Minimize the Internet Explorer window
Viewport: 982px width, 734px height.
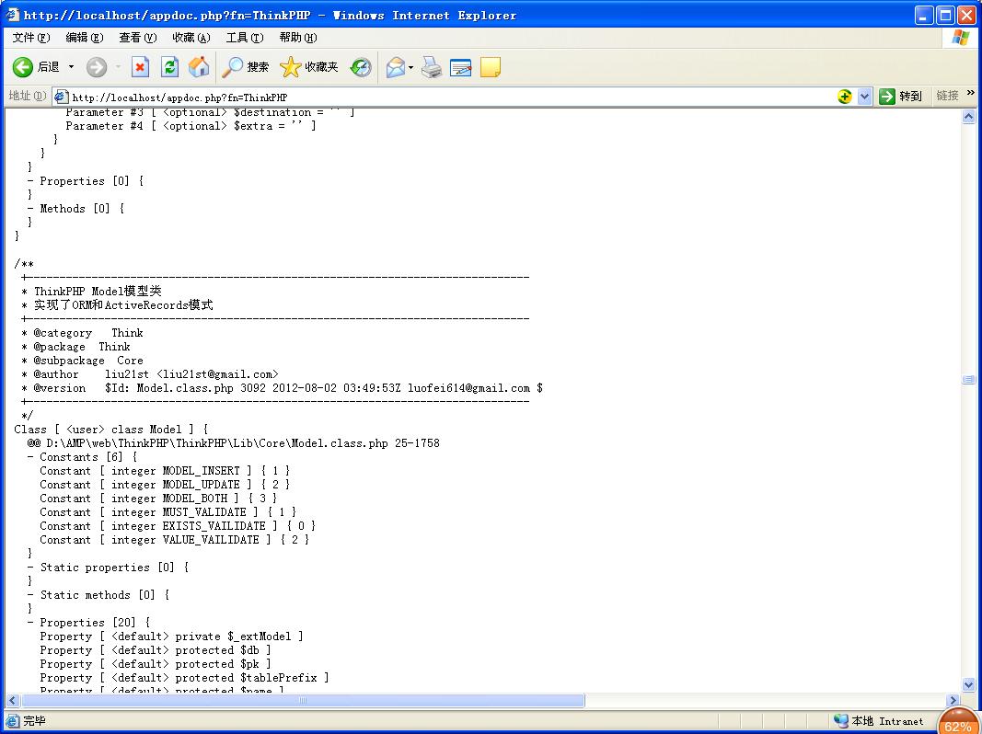pyautogui.click(x=924, y=15)
